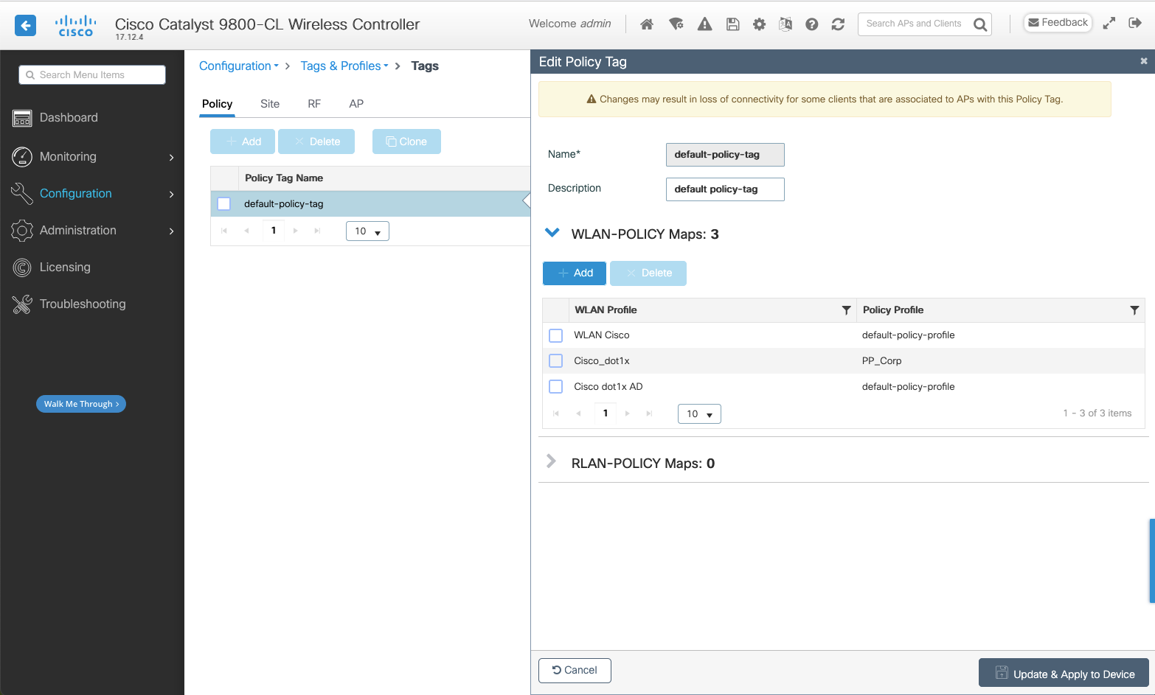Toggle full screen with expand arrows icon

tap(1109, 24)
